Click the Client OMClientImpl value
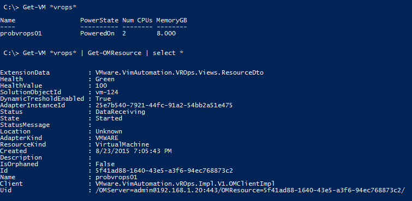The height and width of the screenshot is (201, 412). (x=185, y=184)
